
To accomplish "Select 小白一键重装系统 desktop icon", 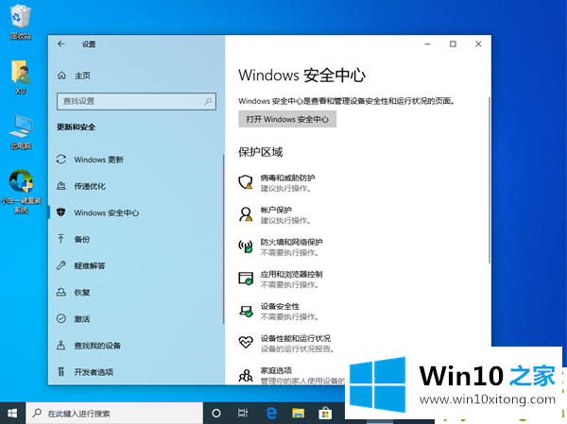I will tap(20, 188).
